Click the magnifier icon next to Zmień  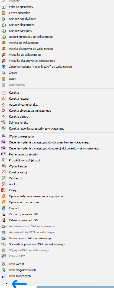click(4, 73)
